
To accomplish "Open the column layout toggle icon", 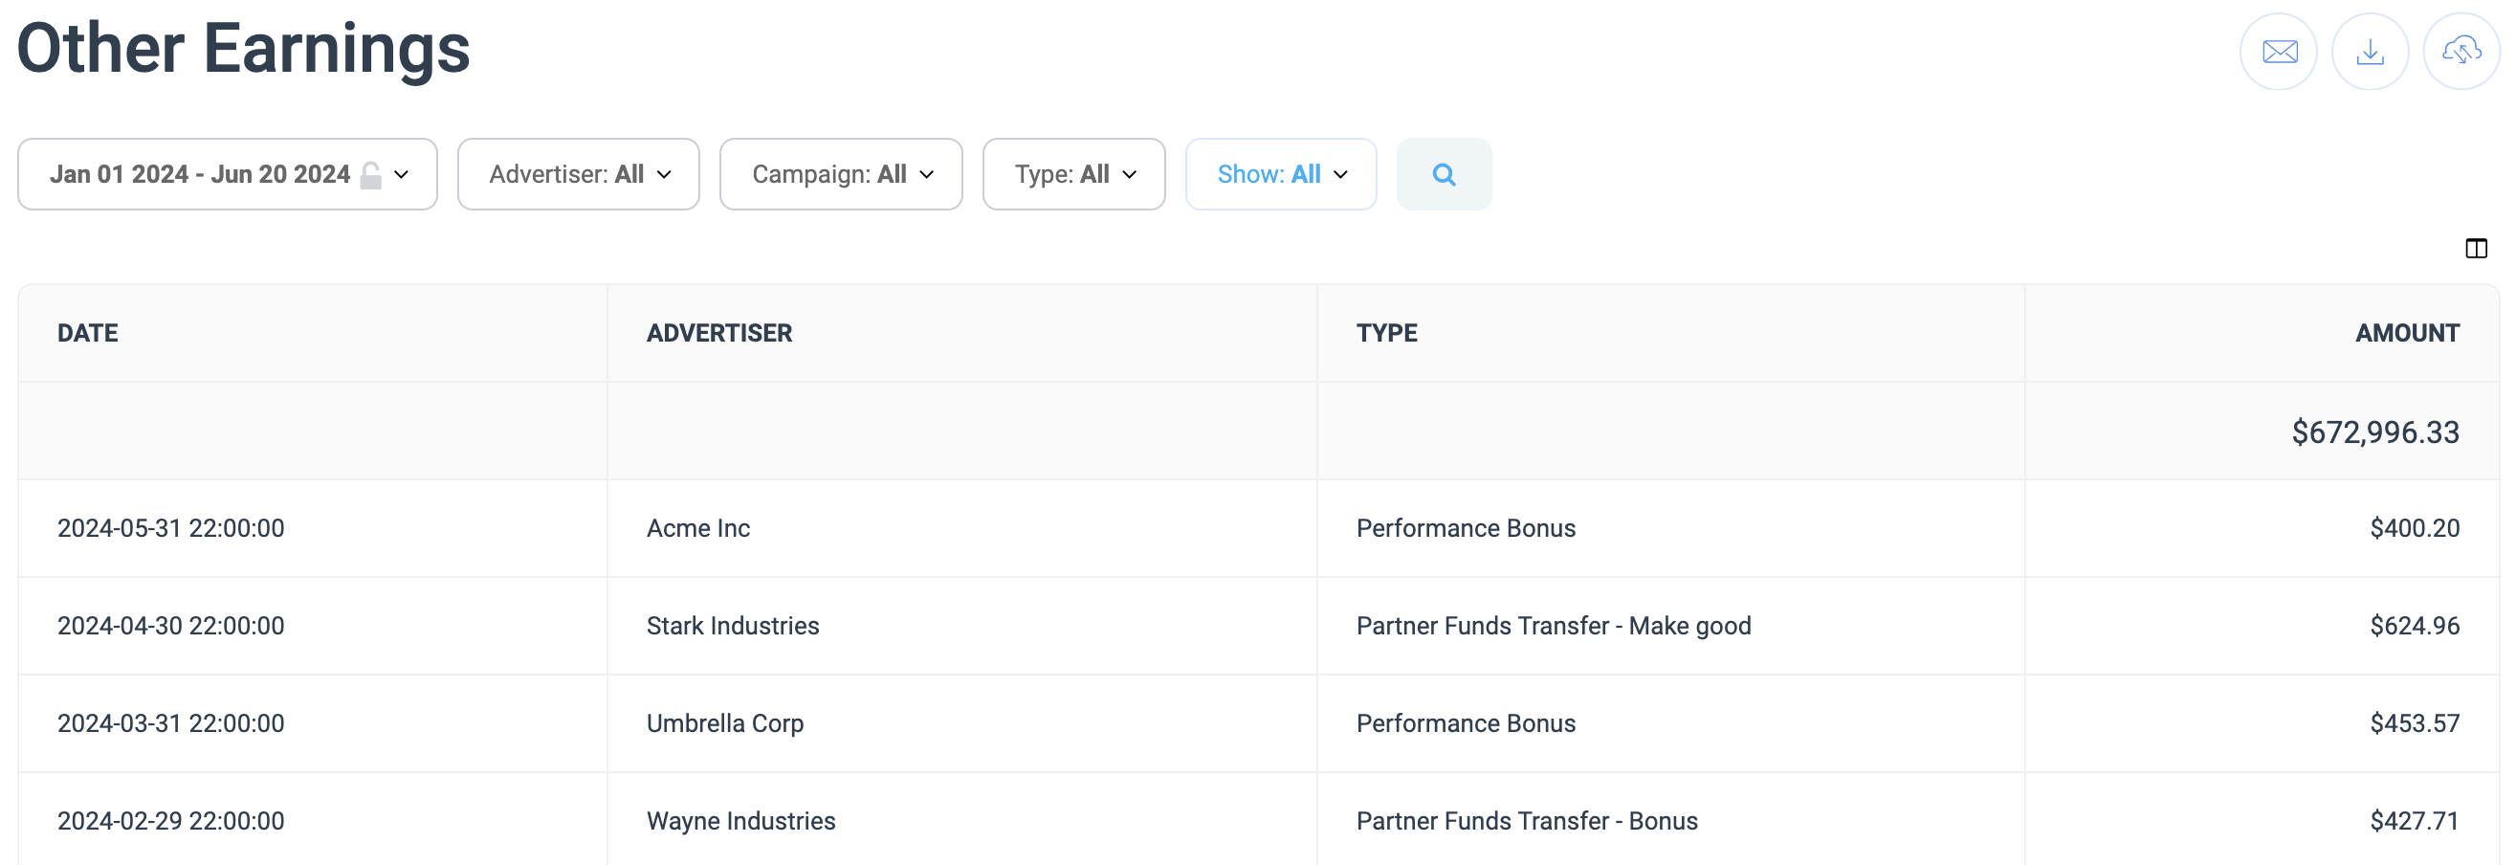I will 2476,248.
